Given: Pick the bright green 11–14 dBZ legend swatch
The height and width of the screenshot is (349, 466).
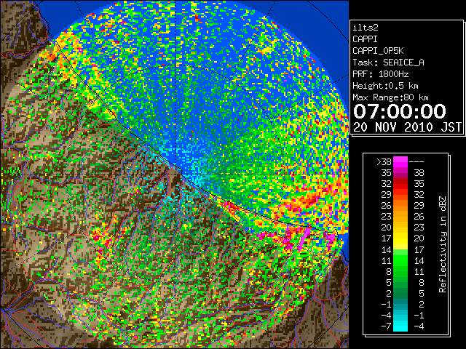Looking at the screenshot, I should coord(400,260).
